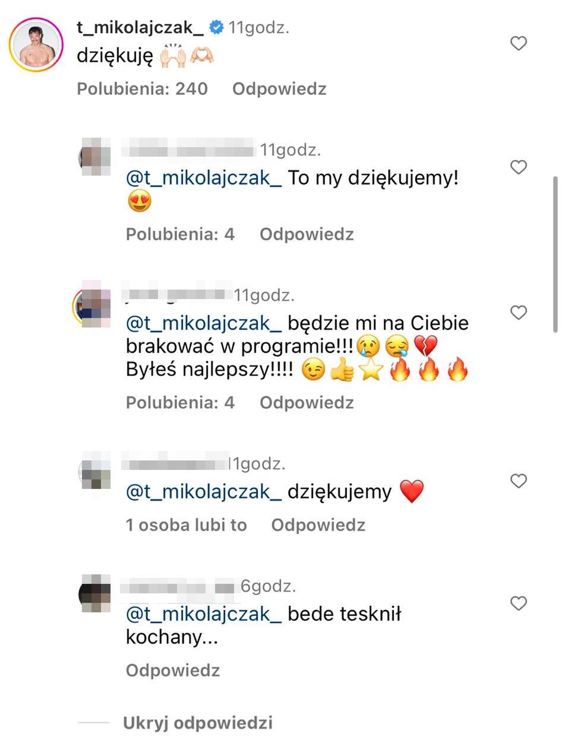This screenshot has height=750, width=562.
Task: Open avatar of 'Byłeś najlepszy' commenter
Action: tap(91, 304)
